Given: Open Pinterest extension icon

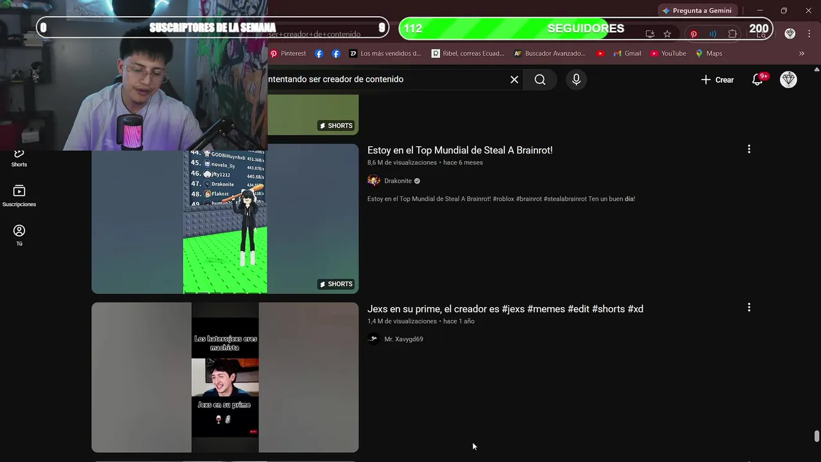Looking at the screenshot, I should point(693,34).
